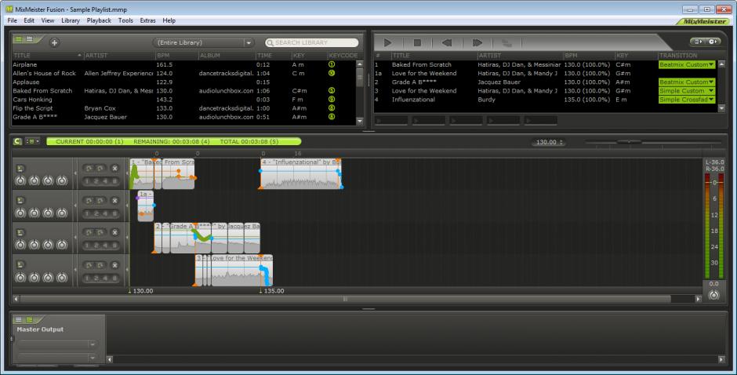Click track icon on the 1a clip track

(20, 200)
